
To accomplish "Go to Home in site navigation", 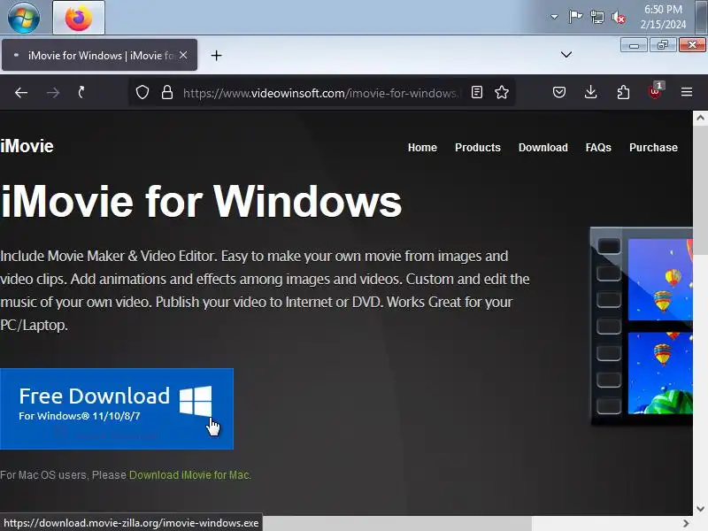I will (422, 148).
